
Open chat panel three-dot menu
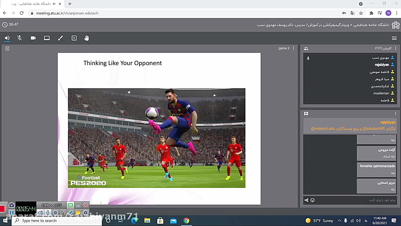pos(395,114)
